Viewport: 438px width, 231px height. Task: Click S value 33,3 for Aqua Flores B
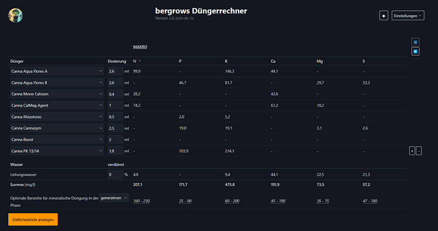tap(366, 82)
